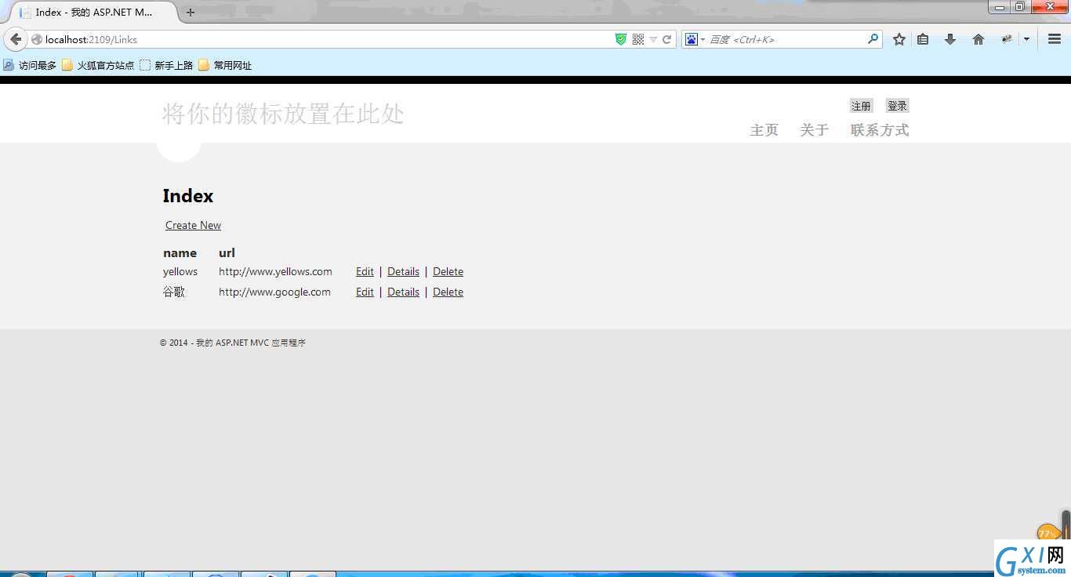Open 常用网址 bookmark folder
1071x577 pixels.
pyautogui.click(x=225, y=65)
